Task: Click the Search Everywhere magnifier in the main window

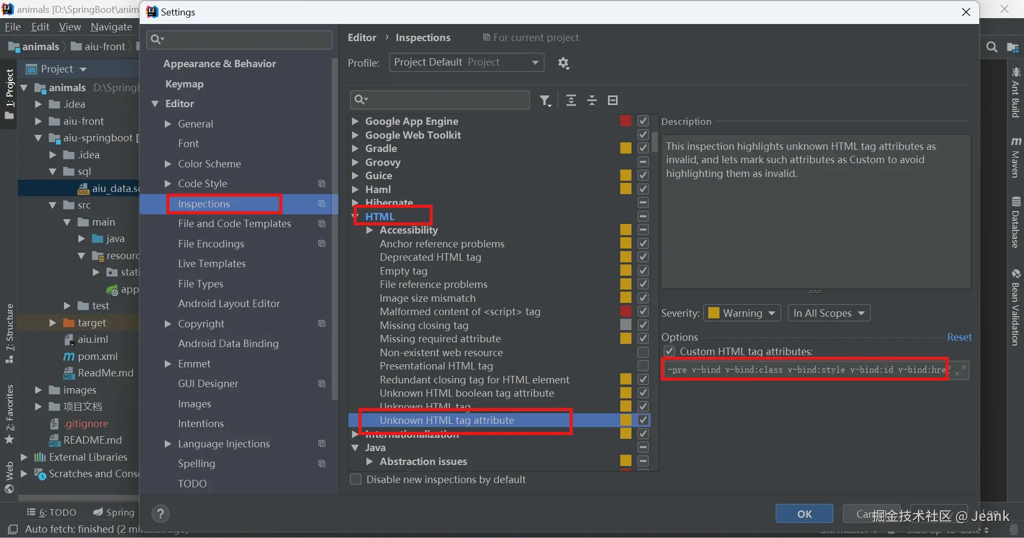Action: 991,47
